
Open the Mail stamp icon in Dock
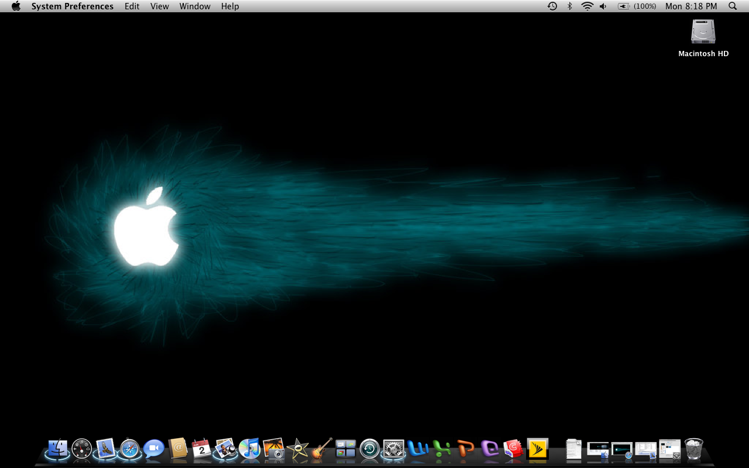pyautogui.click(x=106, y=449)
